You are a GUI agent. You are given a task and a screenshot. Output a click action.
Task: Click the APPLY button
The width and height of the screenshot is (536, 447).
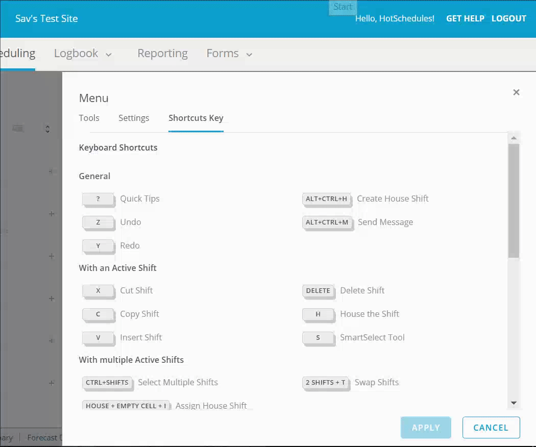click(x=426, y=427)
